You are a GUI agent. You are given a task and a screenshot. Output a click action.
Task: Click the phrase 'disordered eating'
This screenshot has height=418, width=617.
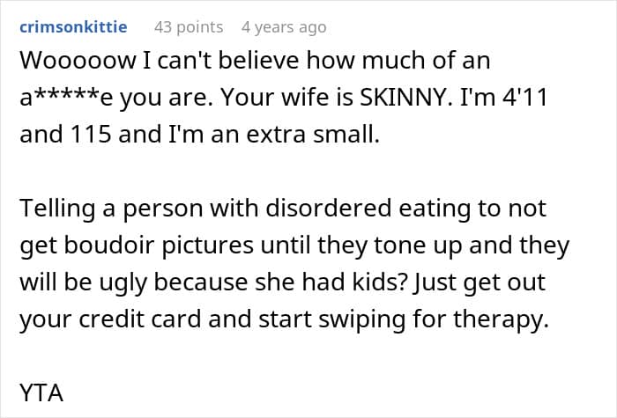pos(368,208)
